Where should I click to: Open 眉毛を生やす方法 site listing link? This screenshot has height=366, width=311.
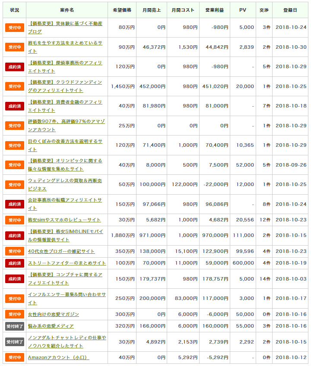[65, 43]
